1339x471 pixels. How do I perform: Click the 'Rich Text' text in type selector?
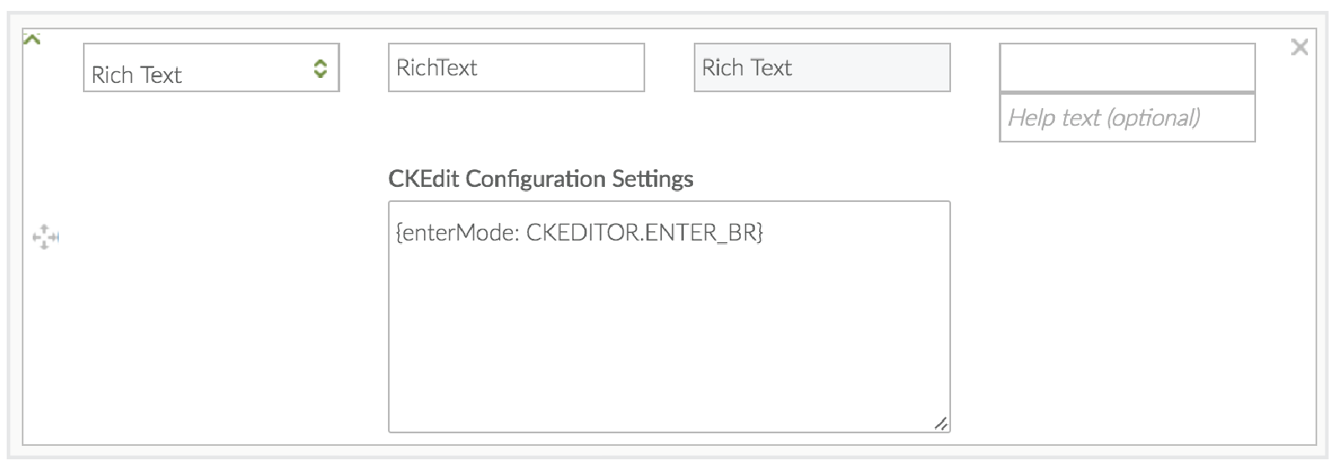coord(137,75)
